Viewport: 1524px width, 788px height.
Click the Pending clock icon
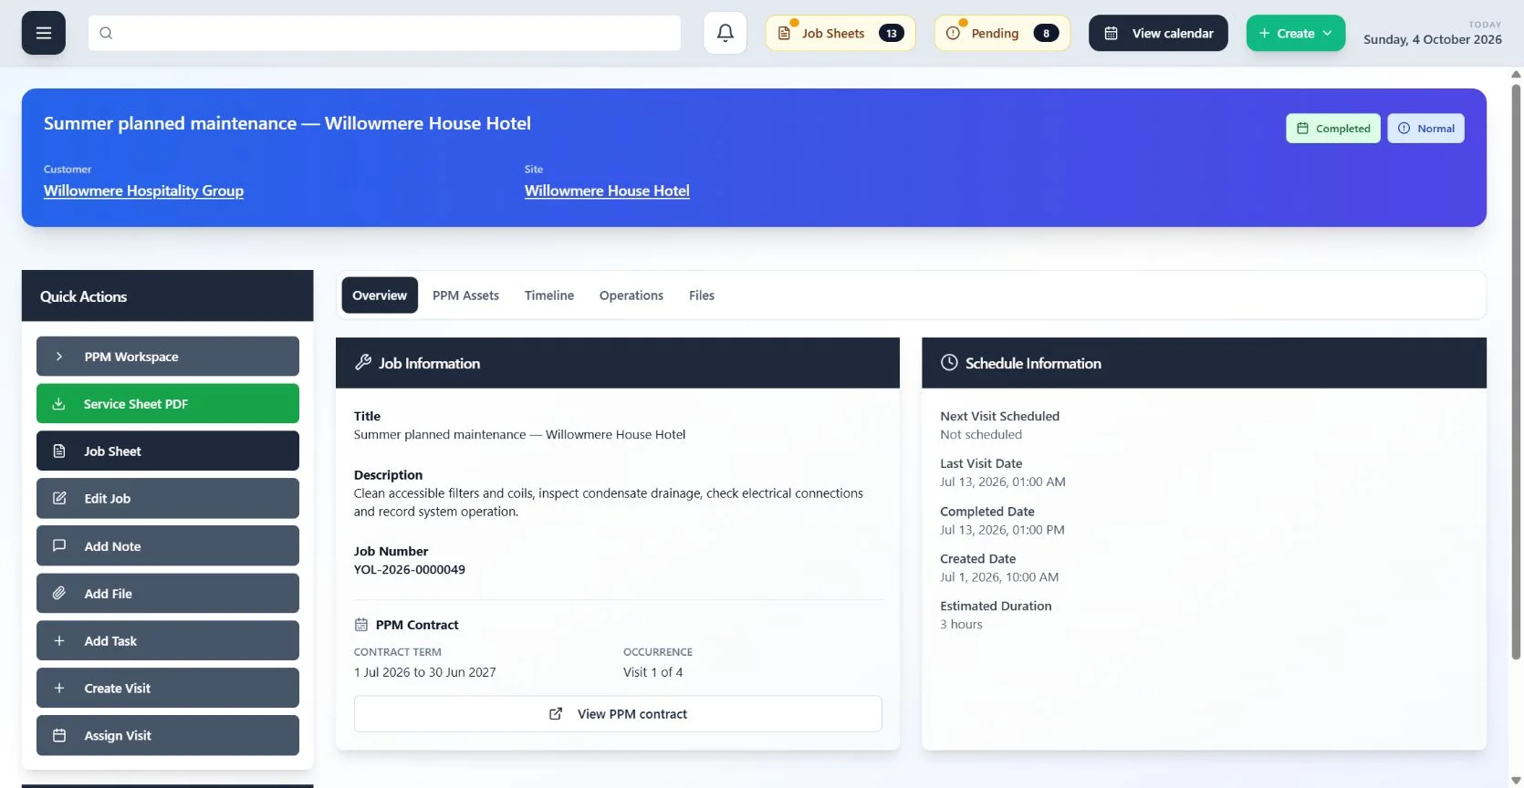(953, 33)
